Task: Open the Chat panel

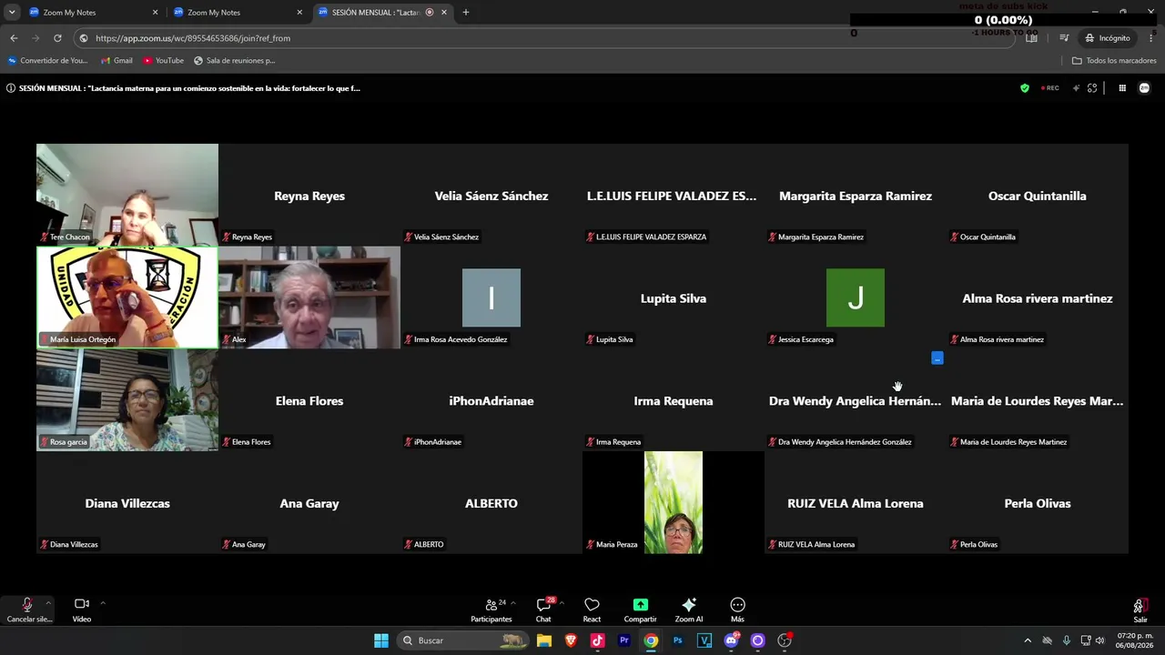Action: (543, 610)
